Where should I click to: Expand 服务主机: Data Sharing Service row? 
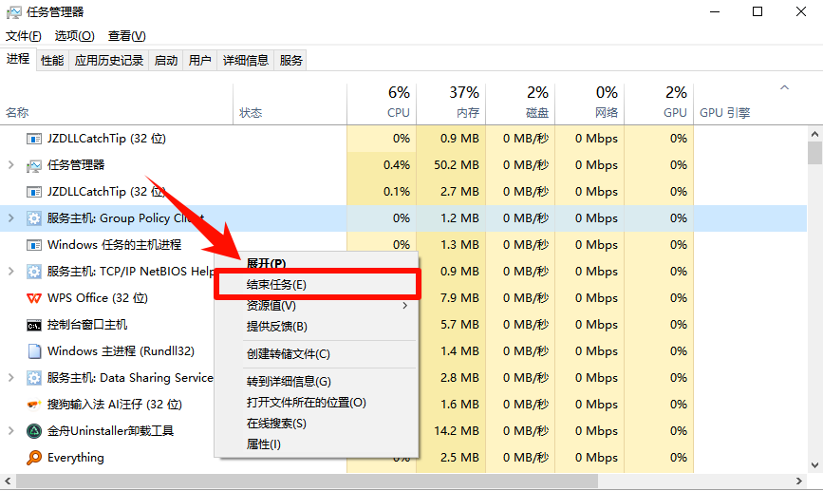click(x=10, y=378)
